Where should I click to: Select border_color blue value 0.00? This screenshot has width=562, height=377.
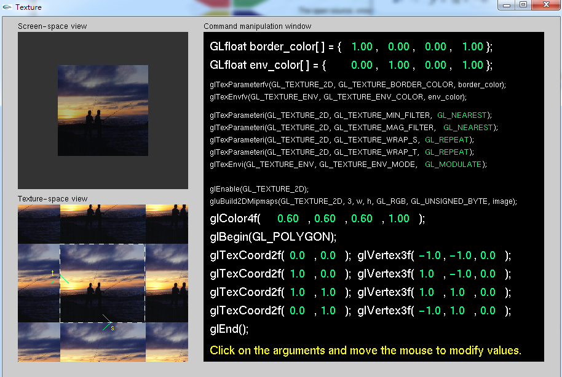(x=435, y=47)
